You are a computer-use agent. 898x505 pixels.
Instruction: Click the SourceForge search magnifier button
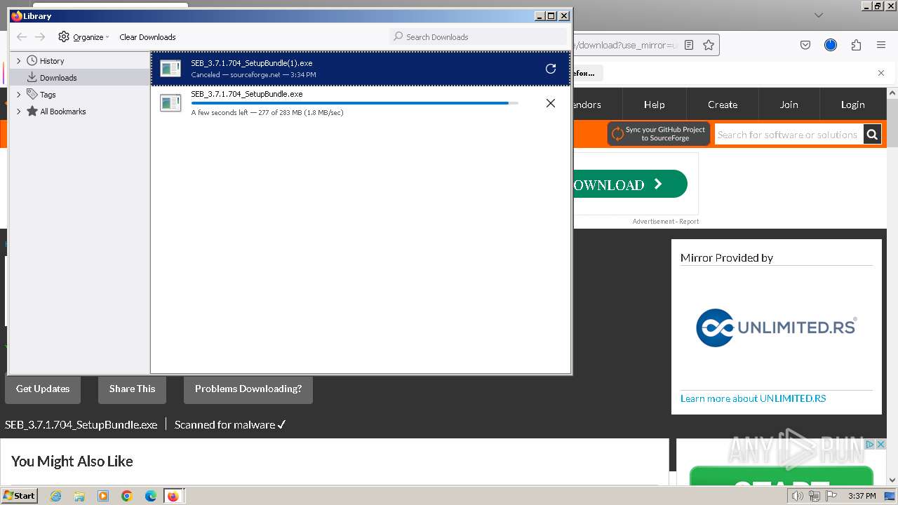872,135
